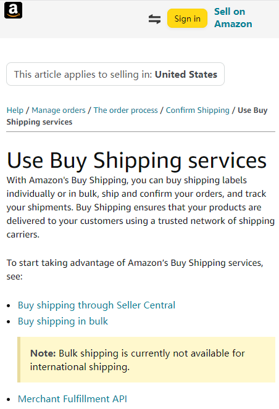The image size is (279, 409).
Task: Click the current Use Buy Shipping breadcrumb text
Action: tap(137, 116)
